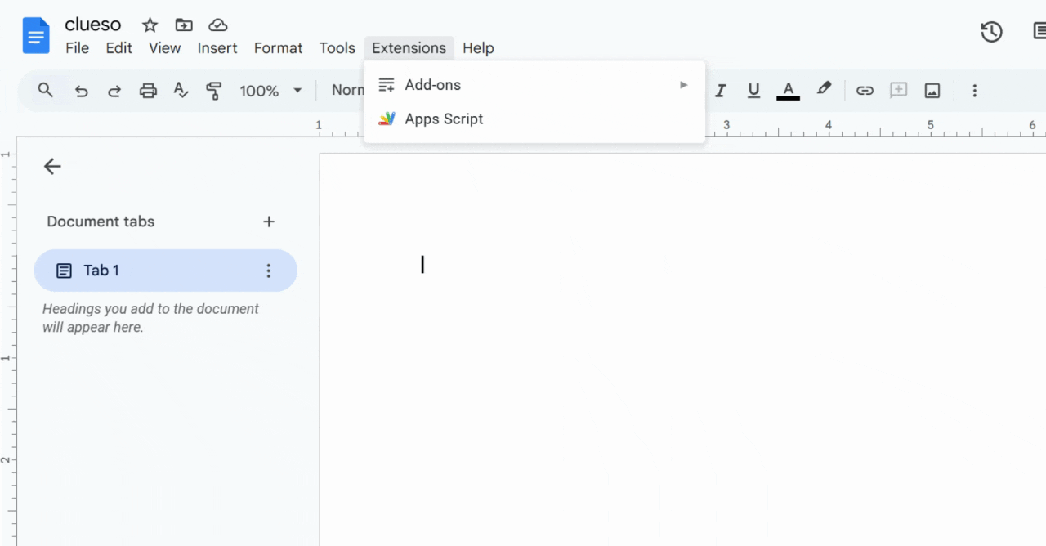Open Tab 1 options three-dot menu
This screenshot has height=546, width=1046.
[x=268, y=271]
